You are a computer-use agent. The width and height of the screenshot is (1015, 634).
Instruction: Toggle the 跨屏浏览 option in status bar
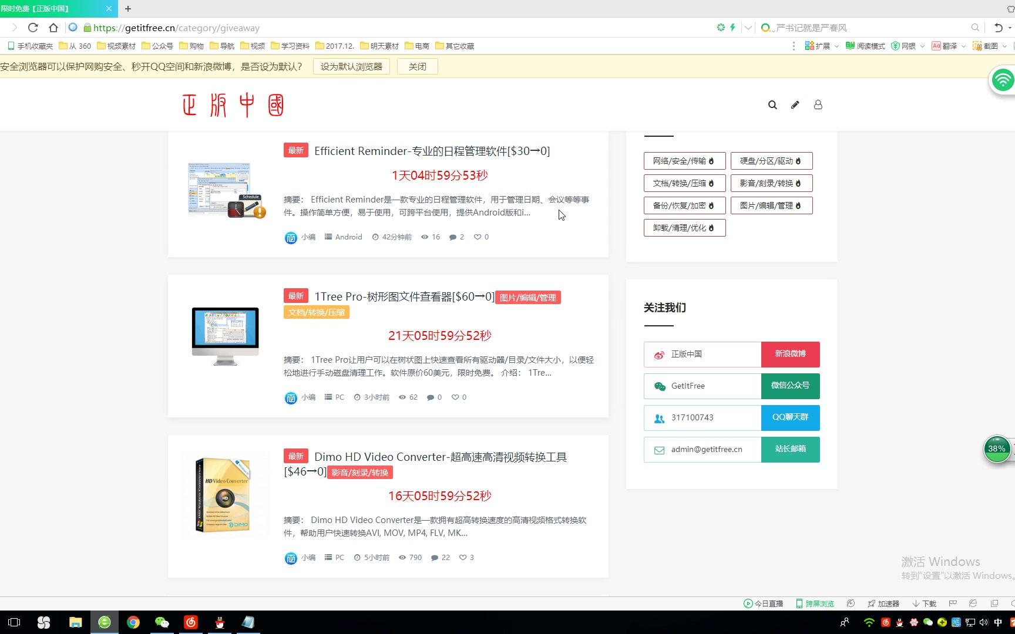[815, 603]
